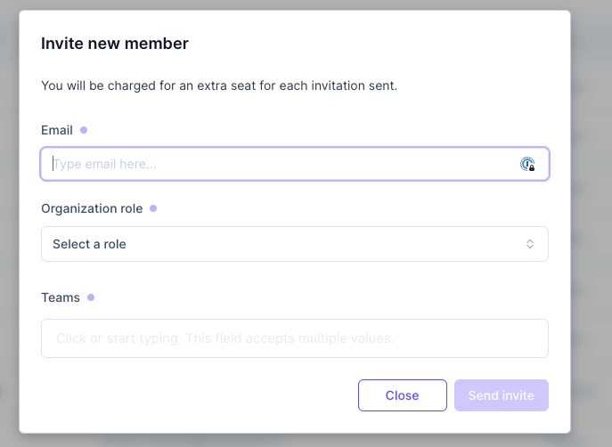Click the extra seat charge notice text
Image resolution: width=612 pixels, height=447 pixels.
tap(219, 86)
